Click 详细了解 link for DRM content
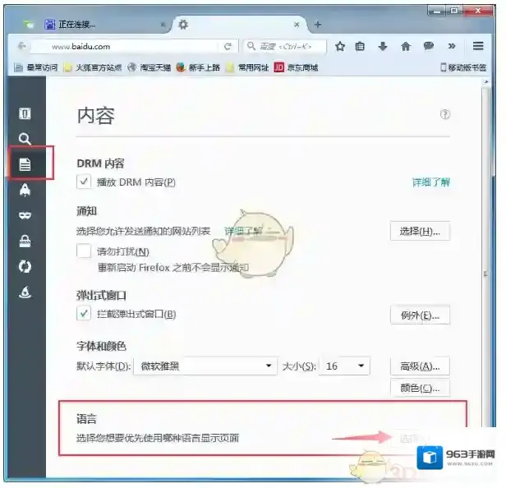The width and height of the screenshot is (506, 488). [x=430, y=182]
